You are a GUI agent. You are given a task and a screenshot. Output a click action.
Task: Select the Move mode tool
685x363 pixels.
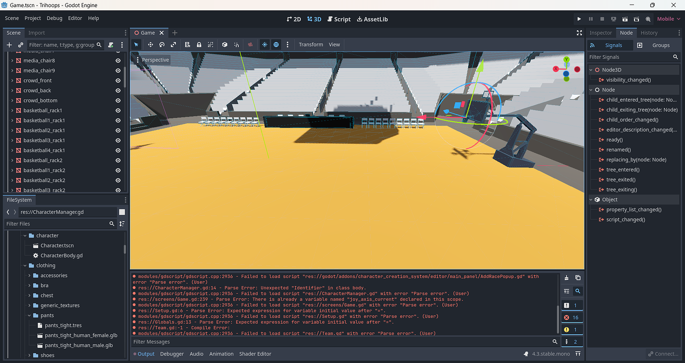[x=150, y=45]
